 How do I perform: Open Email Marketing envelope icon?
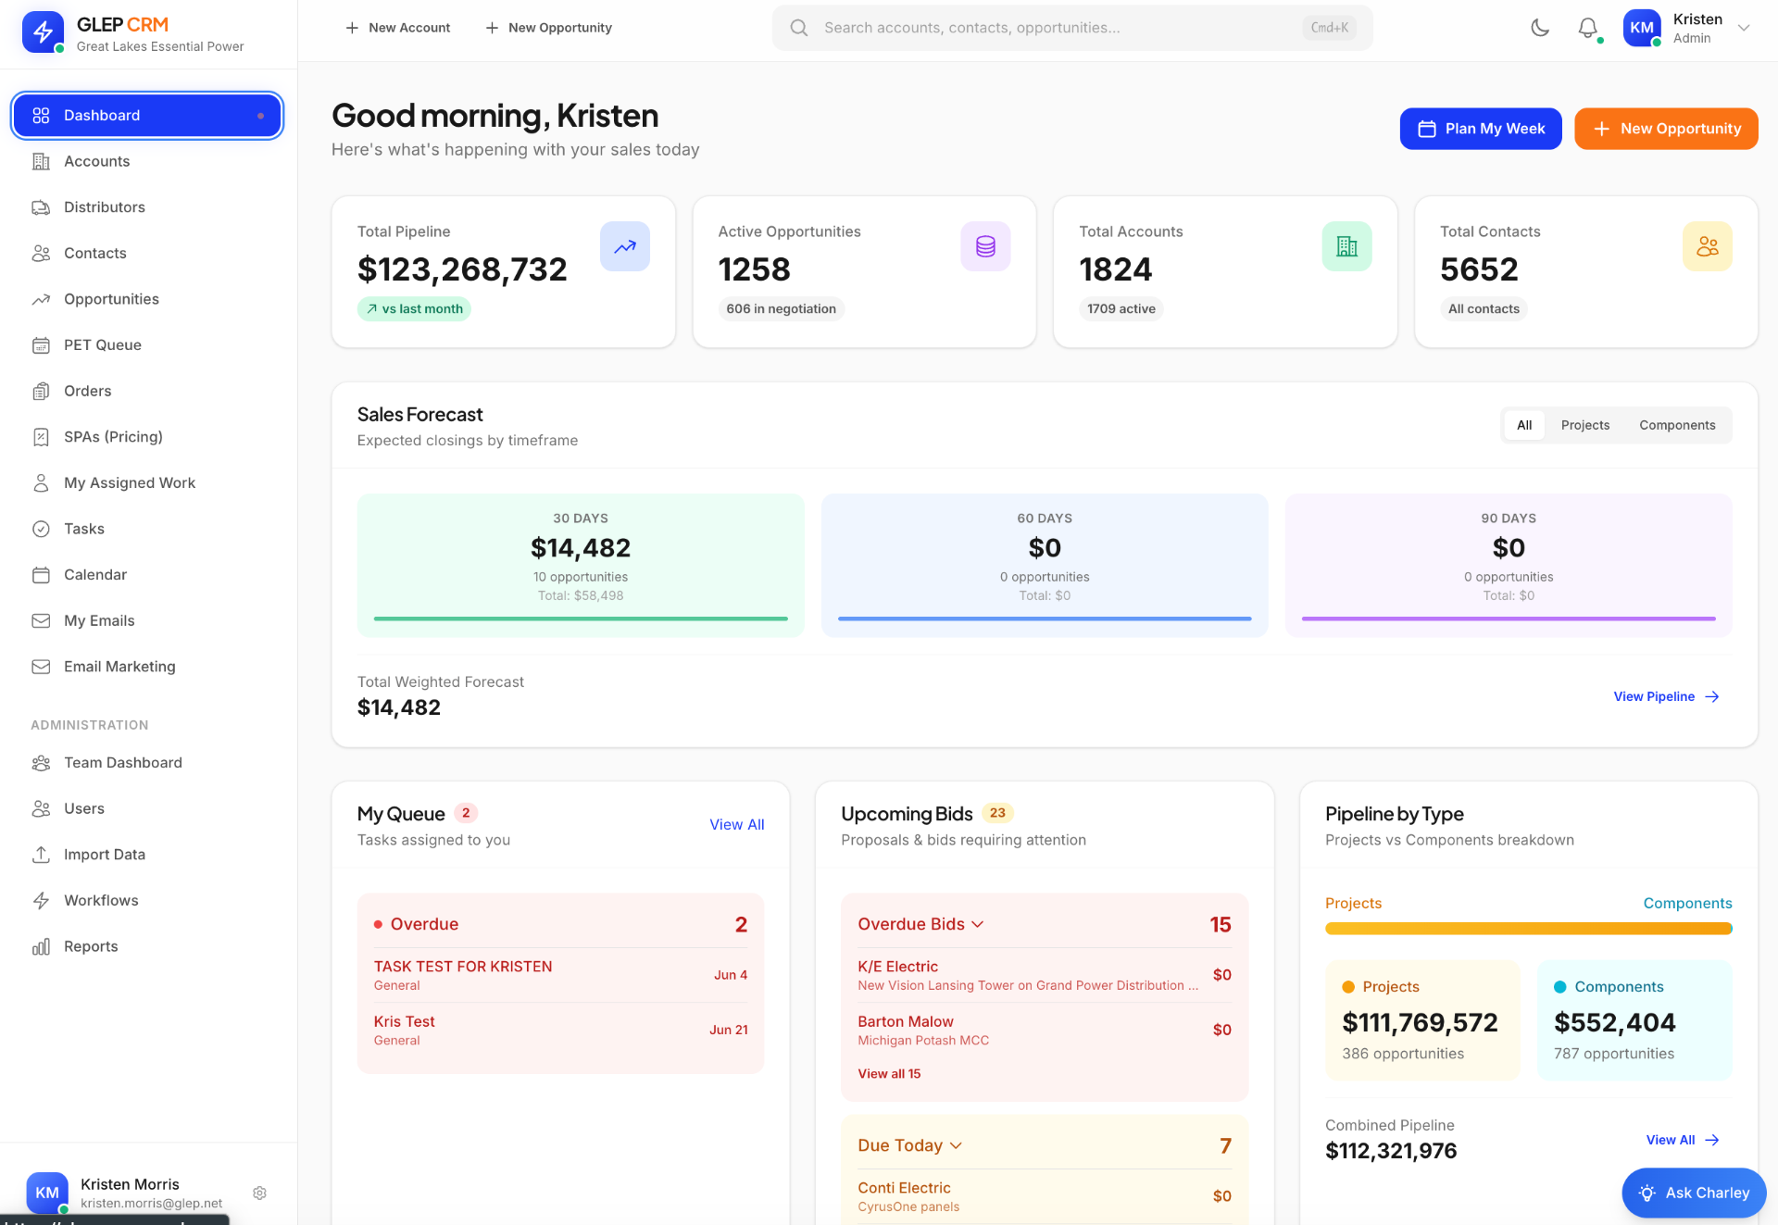click(x=41, y=667)
